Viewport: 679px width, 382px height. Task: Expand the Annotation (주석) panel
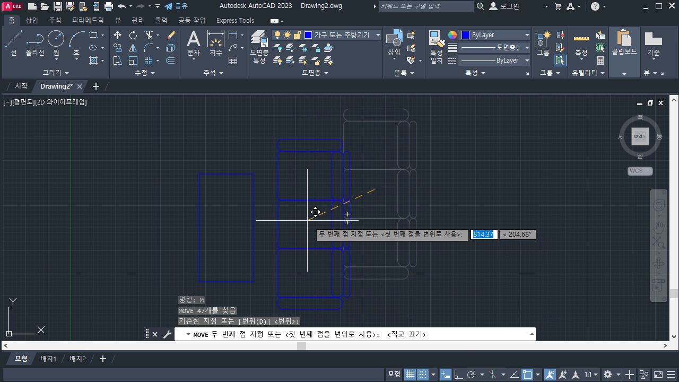(x=213, y=73)
